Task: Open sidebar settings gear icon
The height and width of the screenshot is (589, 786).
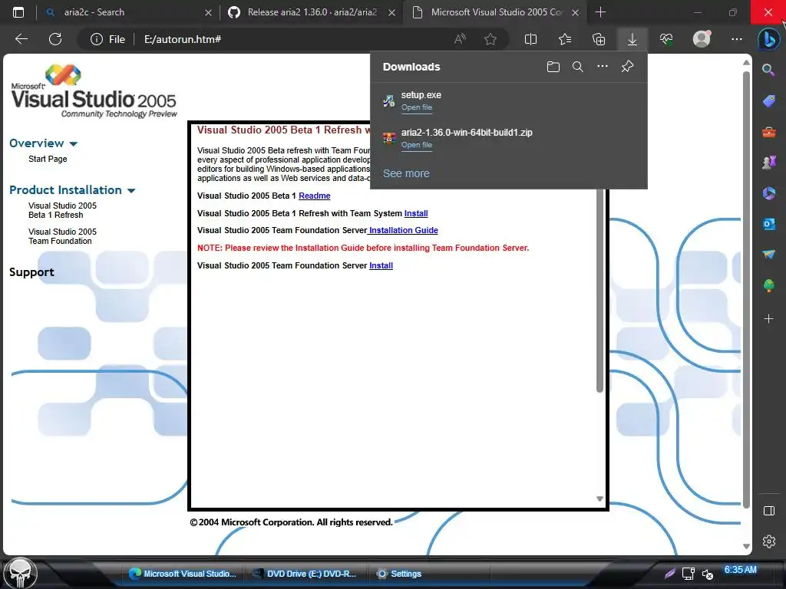Action: click(768, 541)
